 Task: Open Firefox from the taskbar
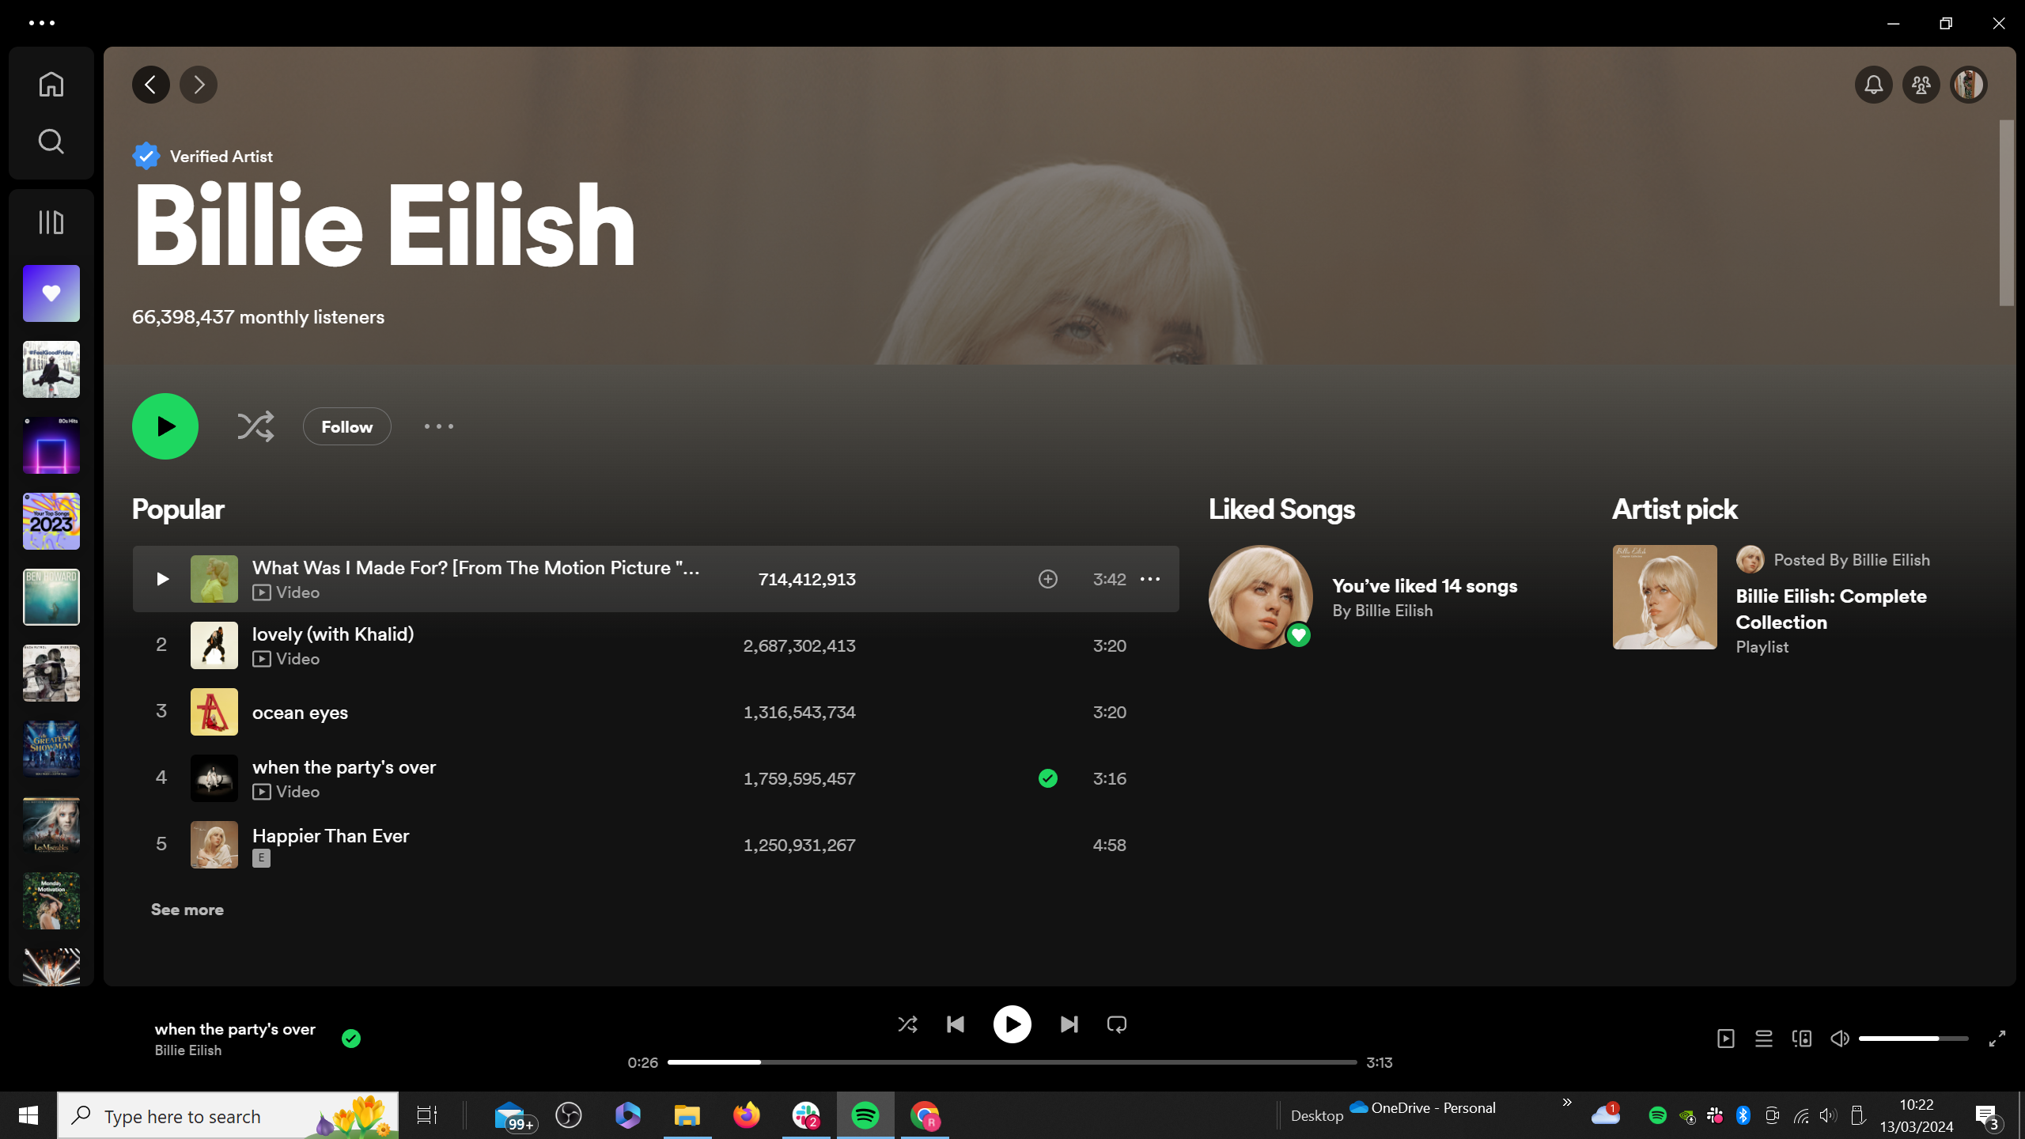click(747, 1115)
